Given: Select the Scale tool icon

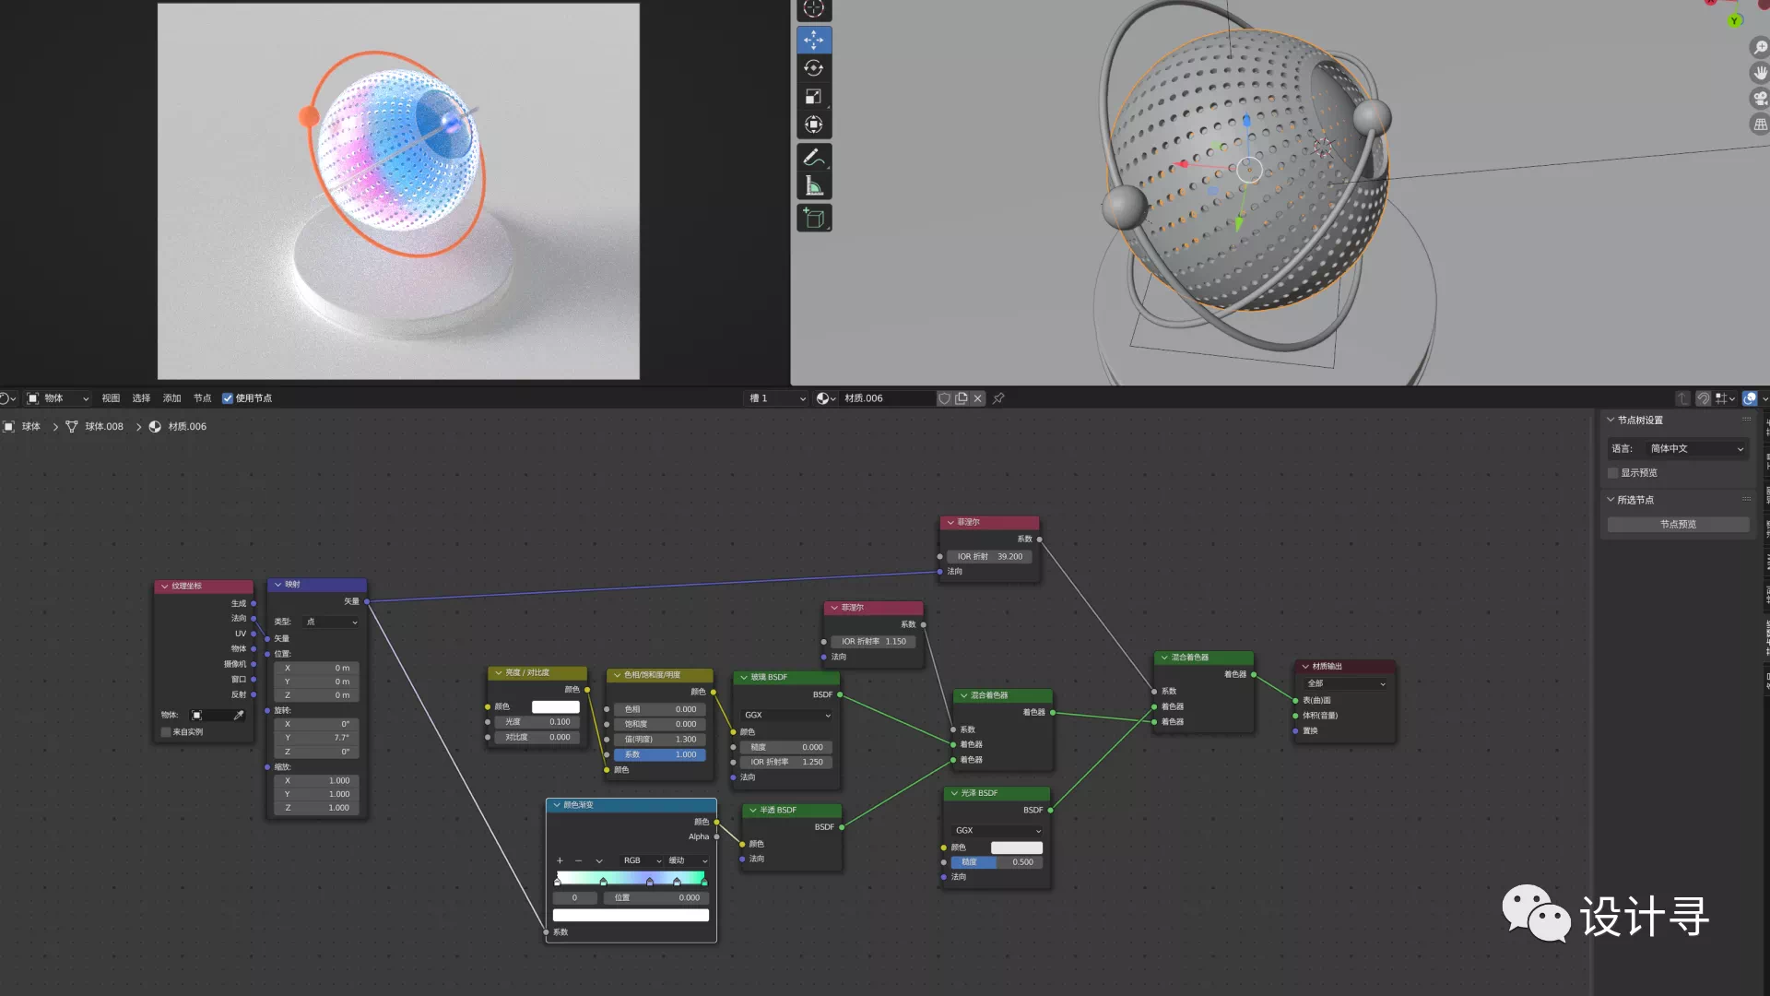Looking at the screenshot, I should (813, 97).
